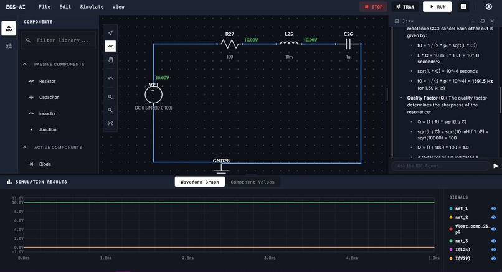The image size is (502, 272).
Task: Toggle visibility of I(V29) signal
Action: (493, 258)
